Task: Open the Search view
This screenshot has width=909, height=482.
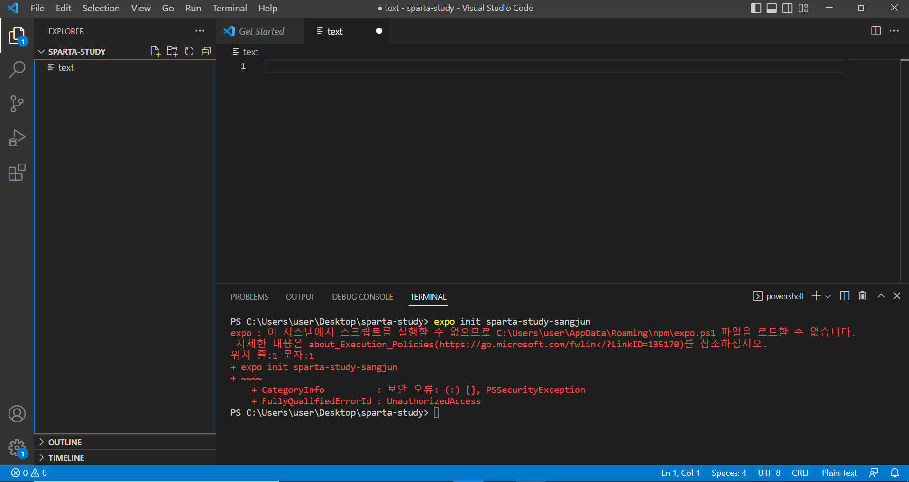Action: coord(17,70)
